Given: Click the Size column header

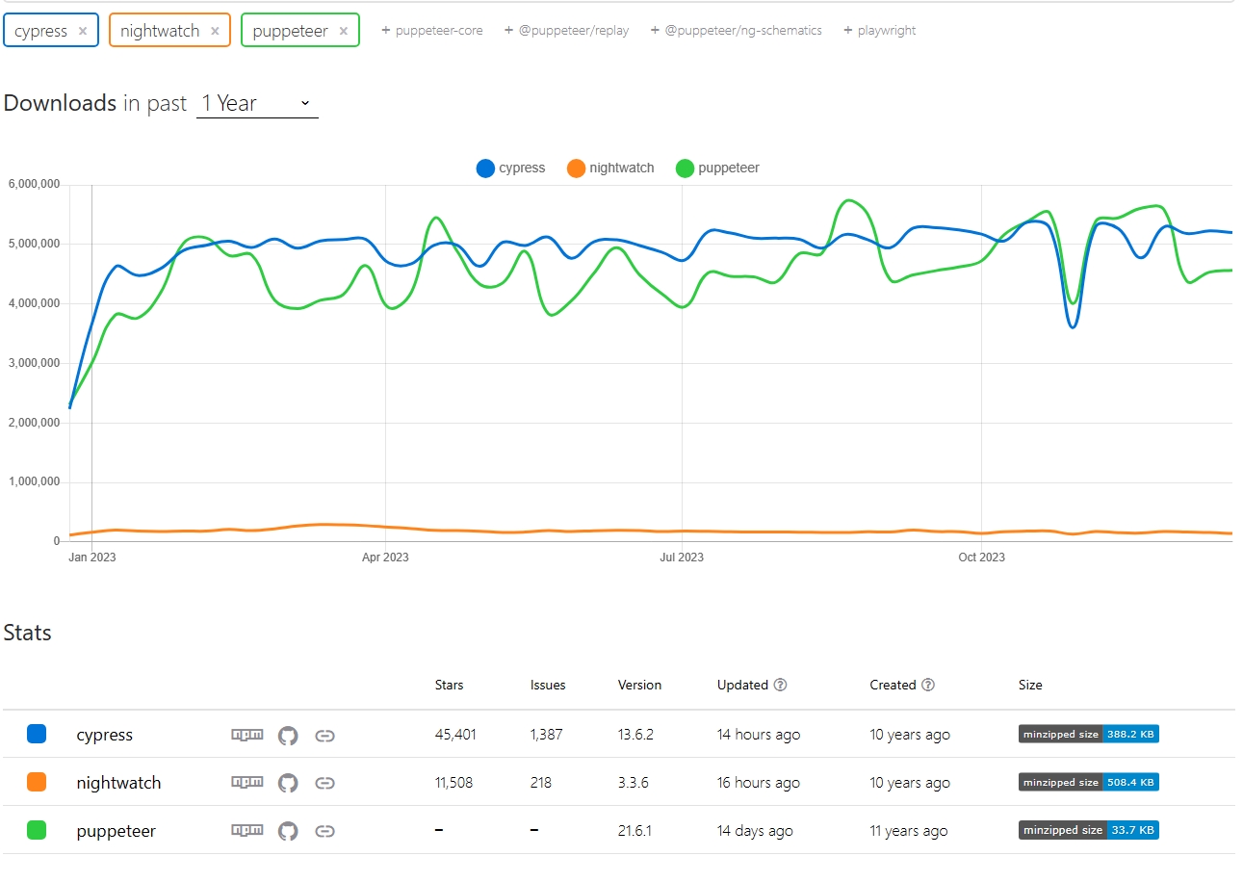Looking at the screenshot, I should coord(1030,686).
